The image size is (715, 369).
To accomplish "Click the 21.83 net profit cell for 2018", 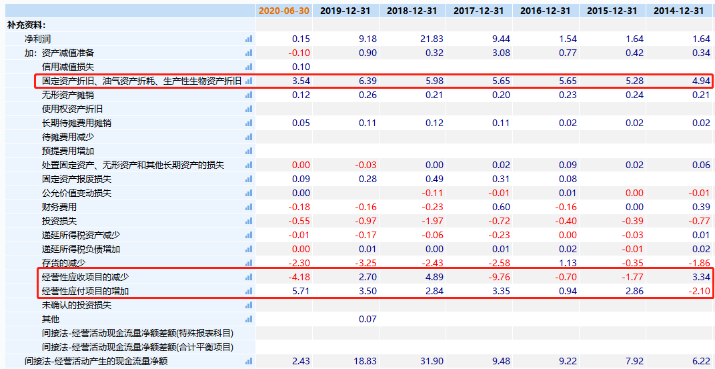I will click(x=430, y=39).
